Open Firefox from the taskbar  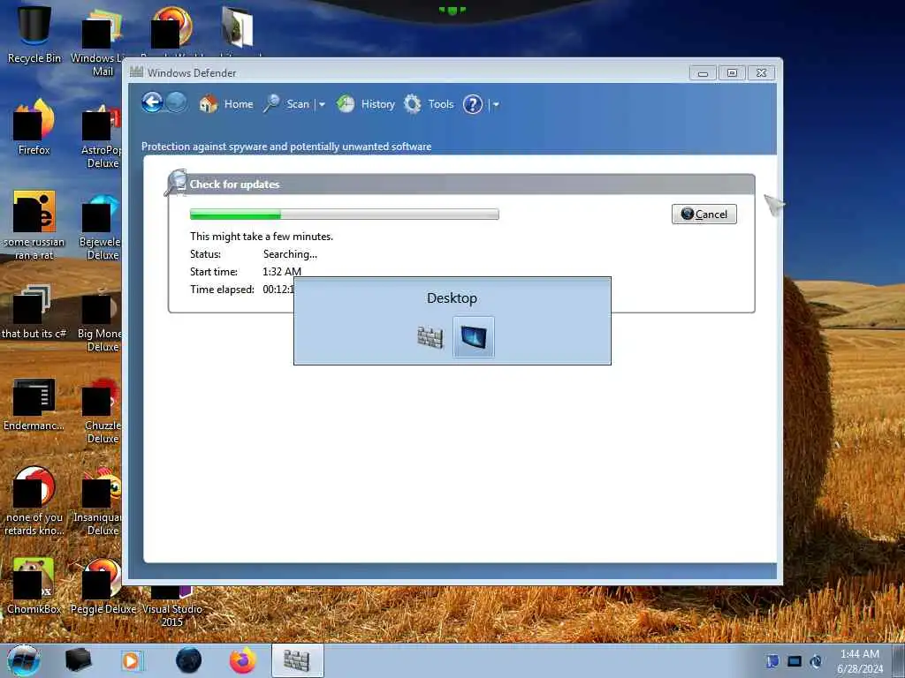[x=243, y=660]
